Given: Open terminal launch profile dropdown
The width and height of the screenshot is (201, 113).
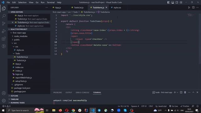Looking at the screenshot, I should [x=177, y=92].
